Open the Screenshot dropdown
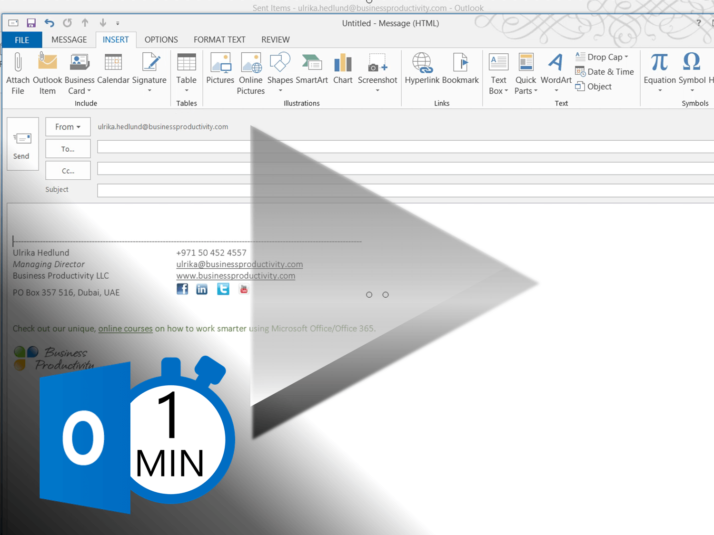This screenshot has height=535, width=714. [x=377, y=73]
